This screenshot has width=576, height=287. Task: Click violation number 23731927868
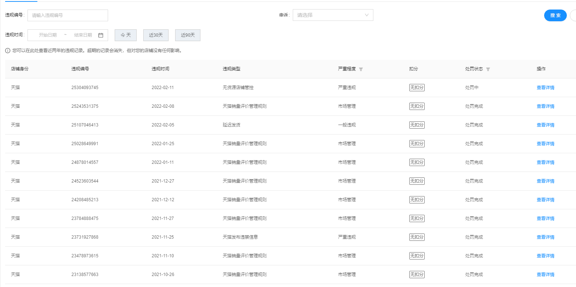pyautogui.click(x=85, y=237)
